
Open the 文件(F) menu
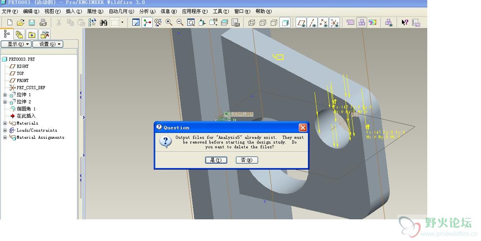coord(10,11)
